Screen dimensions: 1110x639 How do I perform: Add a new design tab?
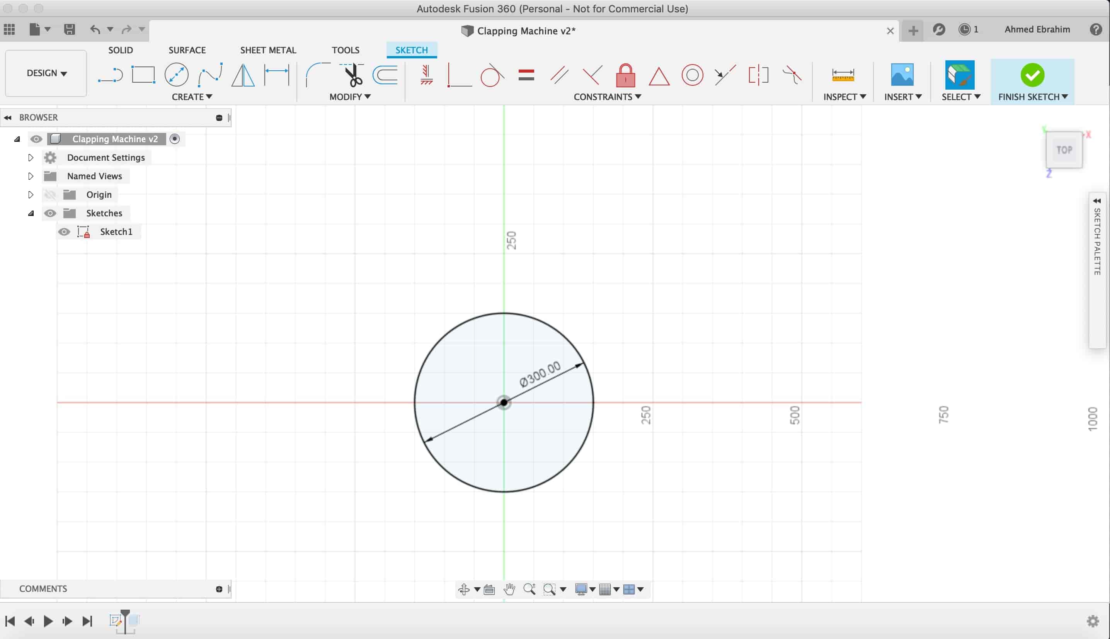(913, 31)
